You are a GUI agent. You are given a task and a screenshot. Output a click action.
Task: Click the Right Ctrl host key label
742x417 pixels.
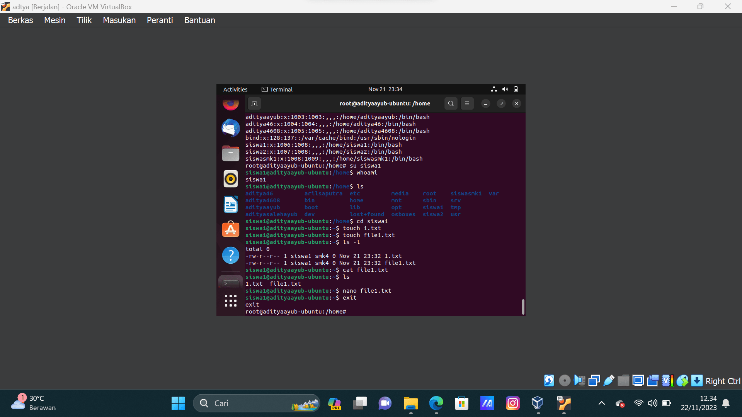(x=723, y=381)
